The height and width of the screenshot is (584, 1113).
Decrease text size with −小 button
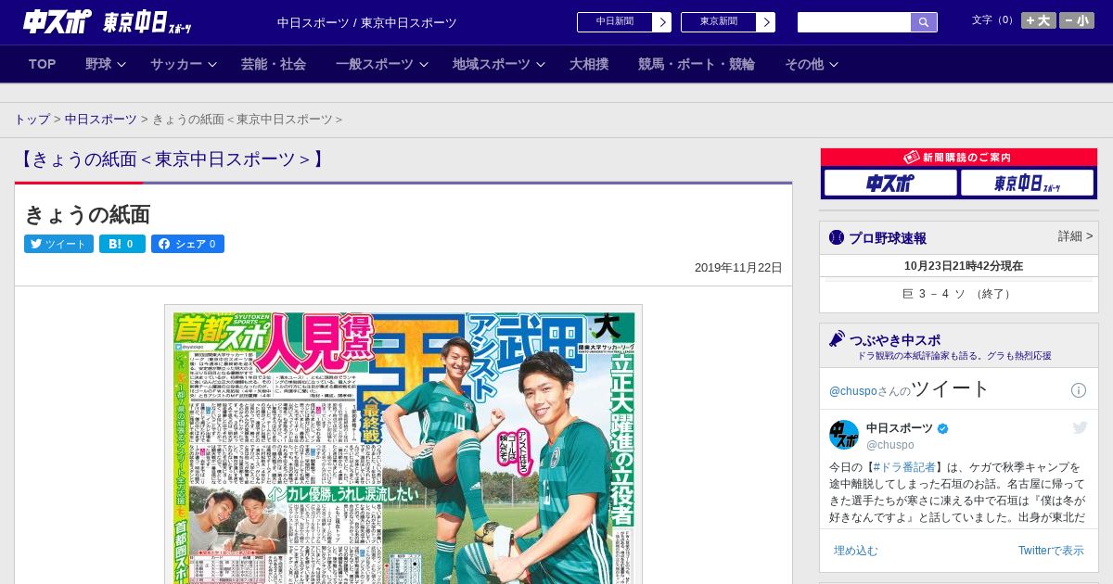pos(1077,20)
